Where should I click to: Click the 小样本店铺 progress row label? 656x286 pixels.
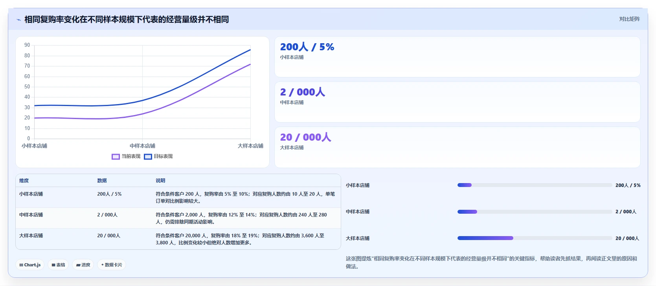pyautogui.click(x=358, y=185)
